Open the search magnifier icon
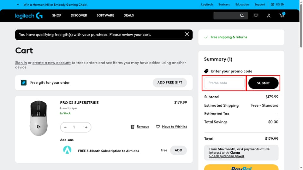Image resolution: width=303 pixels, height=170 pixels. [x=242, y=15]
